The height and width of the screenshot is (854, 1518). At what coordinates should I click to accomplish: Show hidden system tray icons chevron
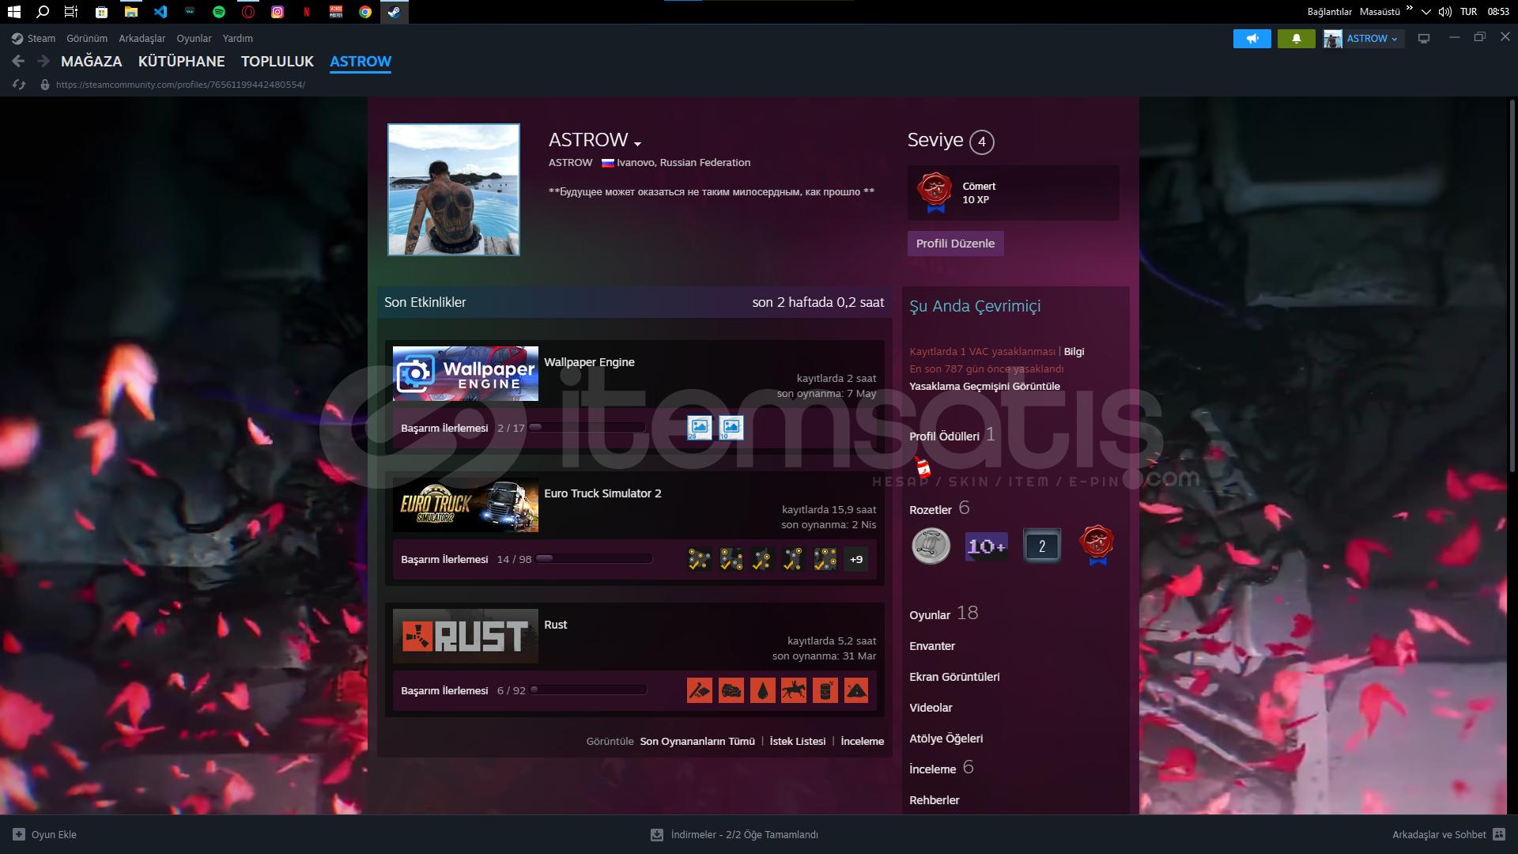pyautogui.click(x=1426, y=12)
